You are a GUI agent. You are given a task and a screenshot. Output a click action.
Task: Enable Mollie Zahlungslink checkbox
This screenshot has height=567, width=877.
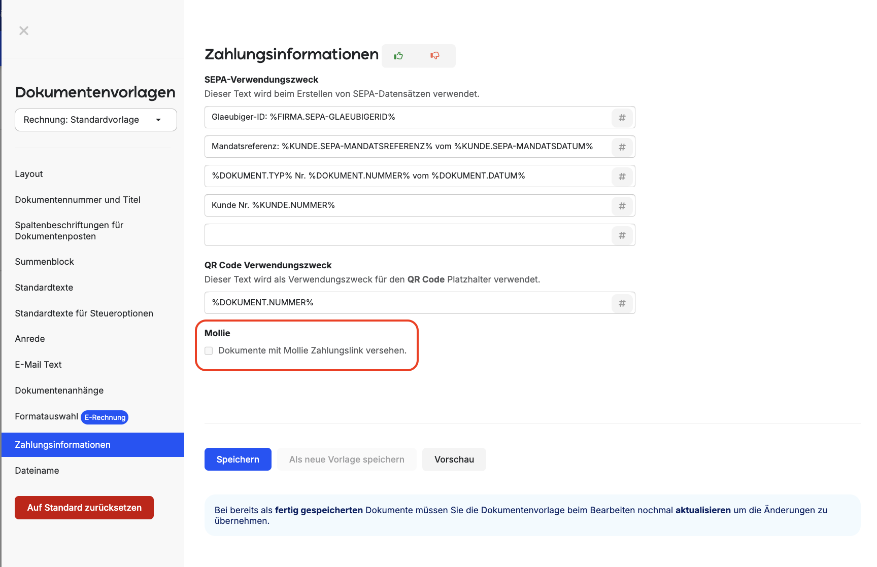point(209,351)
